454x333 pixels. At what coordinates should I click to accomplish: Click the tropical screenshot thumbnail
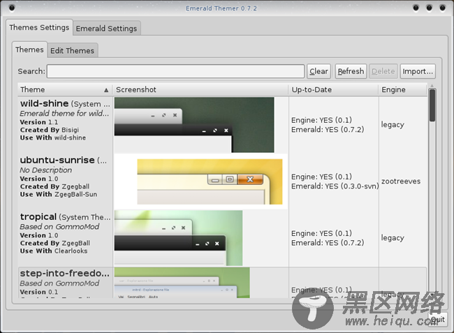[178, 238]
